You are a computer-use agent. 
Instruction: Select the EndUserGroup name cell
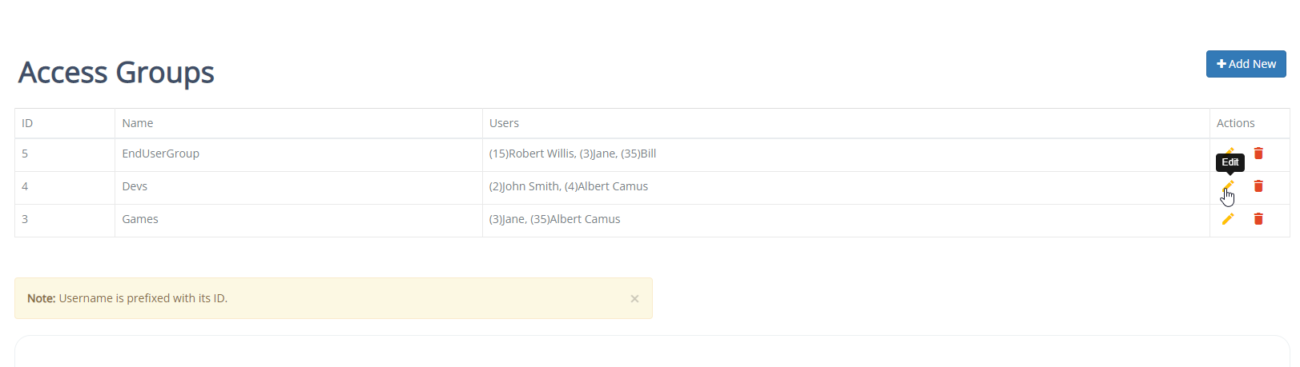coord(299,154)
